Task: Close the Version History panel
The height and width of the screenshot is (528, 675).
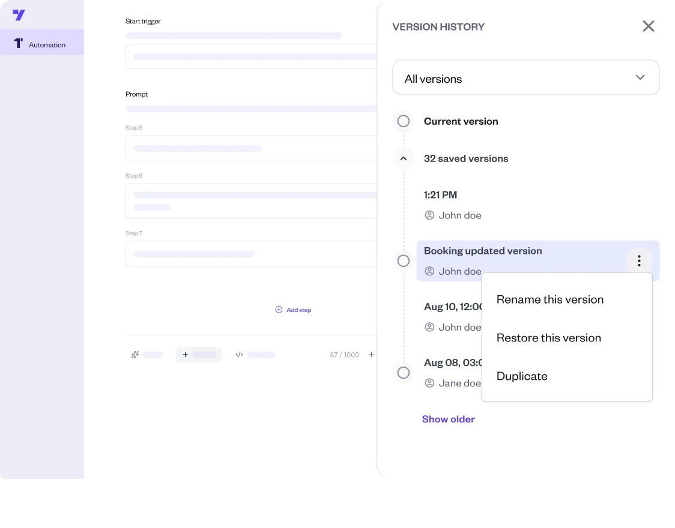Action: [648, 26]
